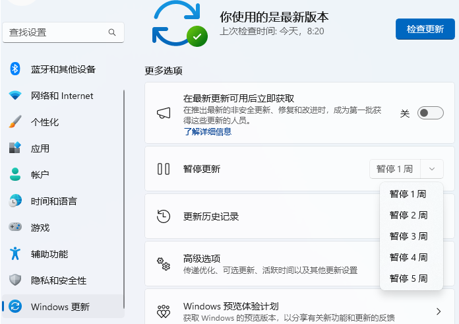This screenshot has width=459, height=324.
Task: Click the 暂停 1 周 button
Action: pos(395,169)
